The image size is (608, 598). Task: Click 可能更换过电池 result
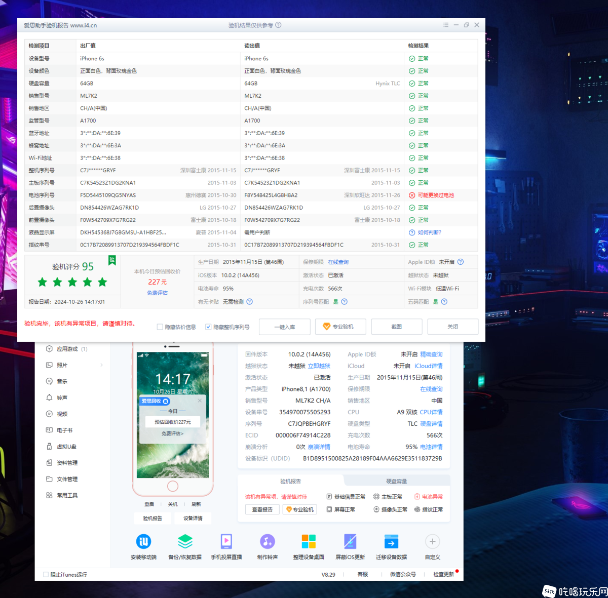436,195
